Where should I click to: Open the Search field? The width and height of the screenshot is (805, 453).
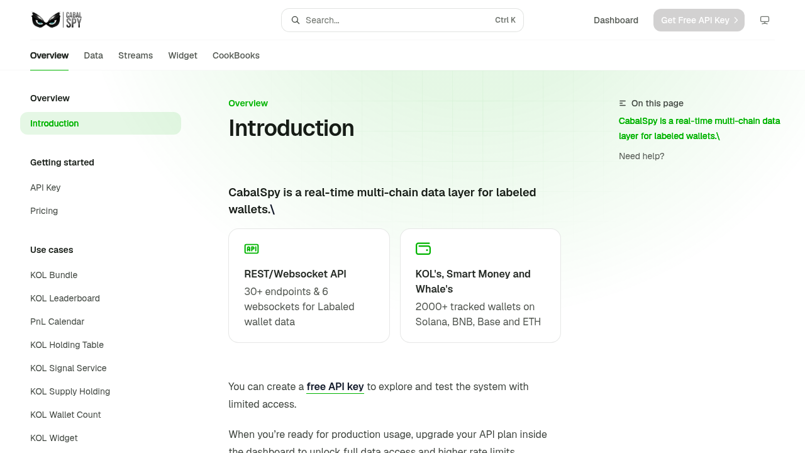pyautogui.click(x=402, y=20)
